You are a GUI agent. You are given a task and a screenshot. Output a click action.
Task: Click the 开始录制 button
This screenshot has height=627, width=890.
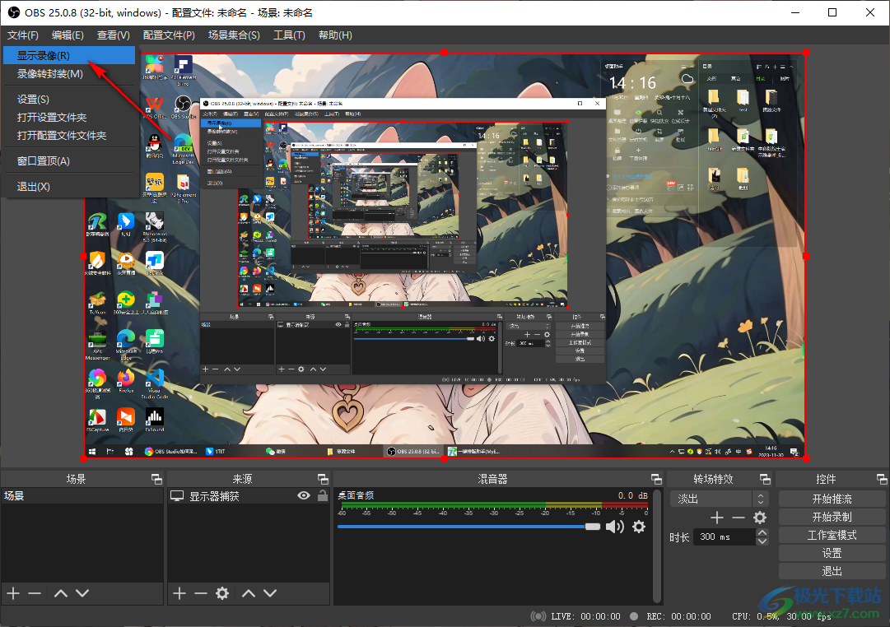pos(832,518)
